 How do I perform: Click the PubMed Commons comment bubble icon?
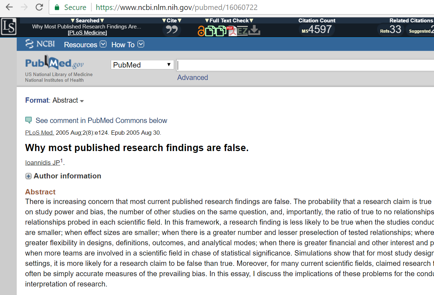click(28, 120)
